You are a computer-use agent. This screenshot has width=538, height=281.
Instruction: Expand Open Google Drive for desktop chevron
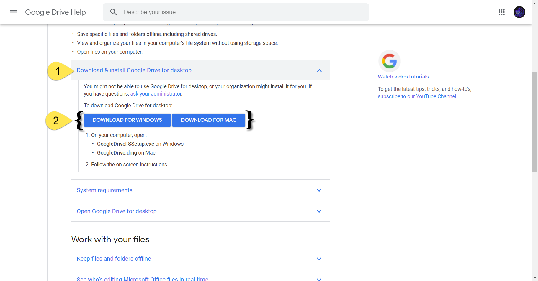coord(319,211)
